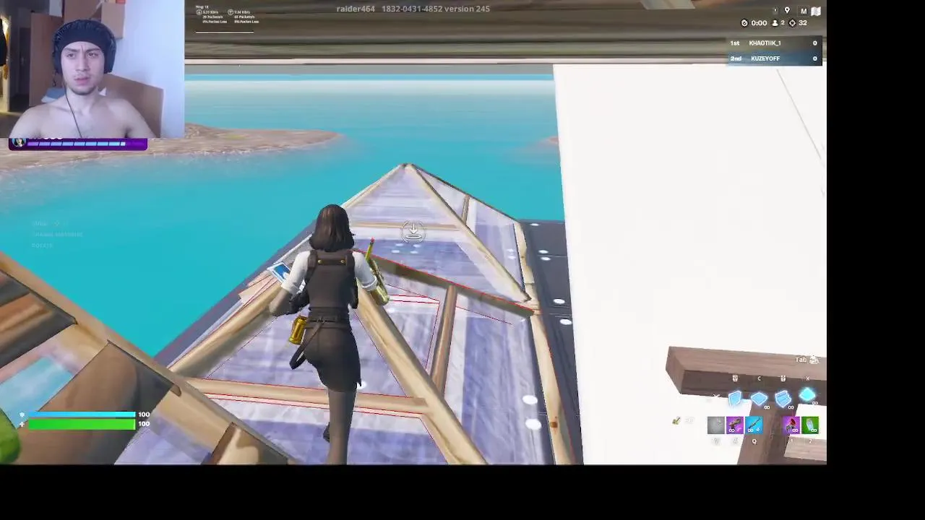Click the shield value 100
The height and width of the screenshot is (520, 925).
pos(144,415)
